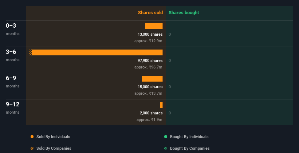
Task: Click the 3–6 months row label
Action: point(13,55)
